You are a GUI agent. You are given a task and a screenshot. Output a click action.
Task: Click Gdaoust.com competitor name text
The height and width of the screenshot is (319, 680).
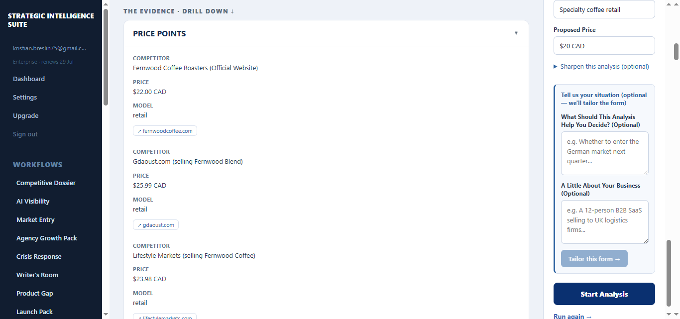pos(188,161)
